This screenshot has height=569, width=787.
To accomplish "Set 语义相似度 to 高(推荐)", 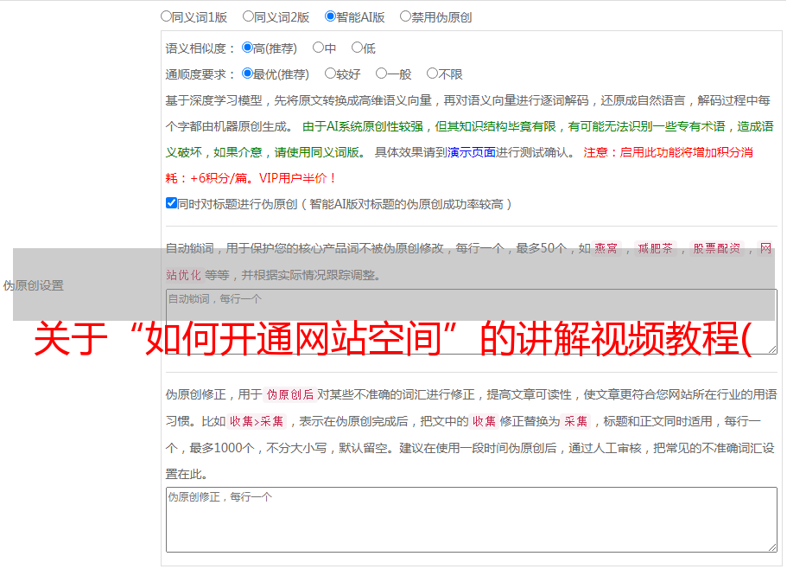I will point(247,48).
